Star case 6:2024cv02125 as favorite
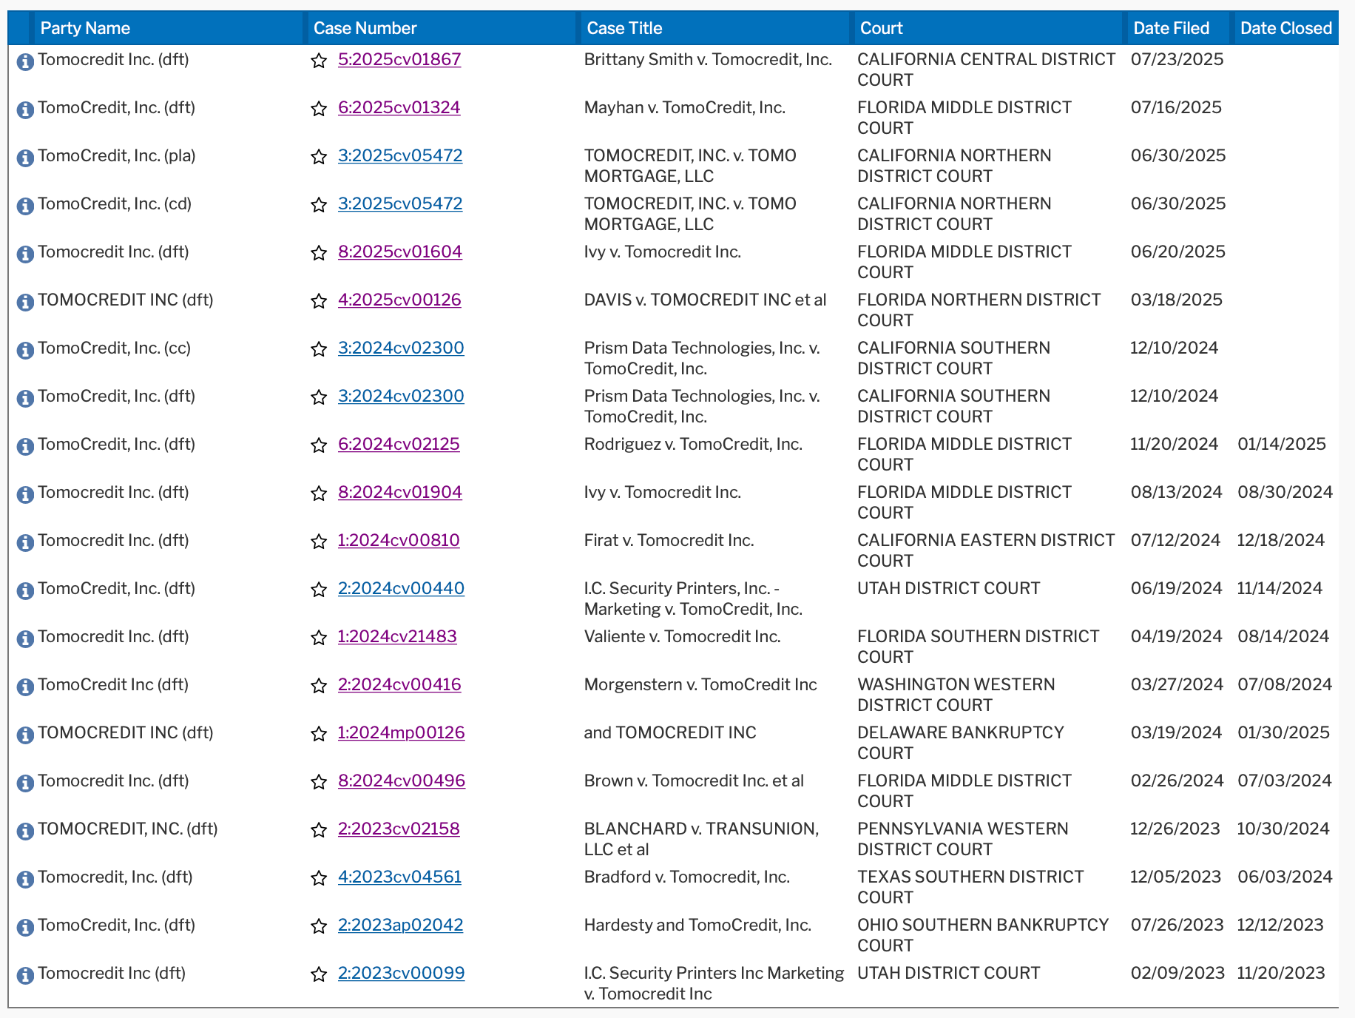This screenshot has width=1355, height=1018. coord(319,445)
